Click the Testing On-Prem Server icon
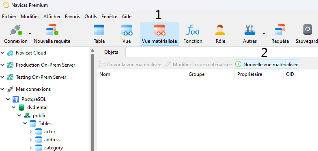 point(10,78)
